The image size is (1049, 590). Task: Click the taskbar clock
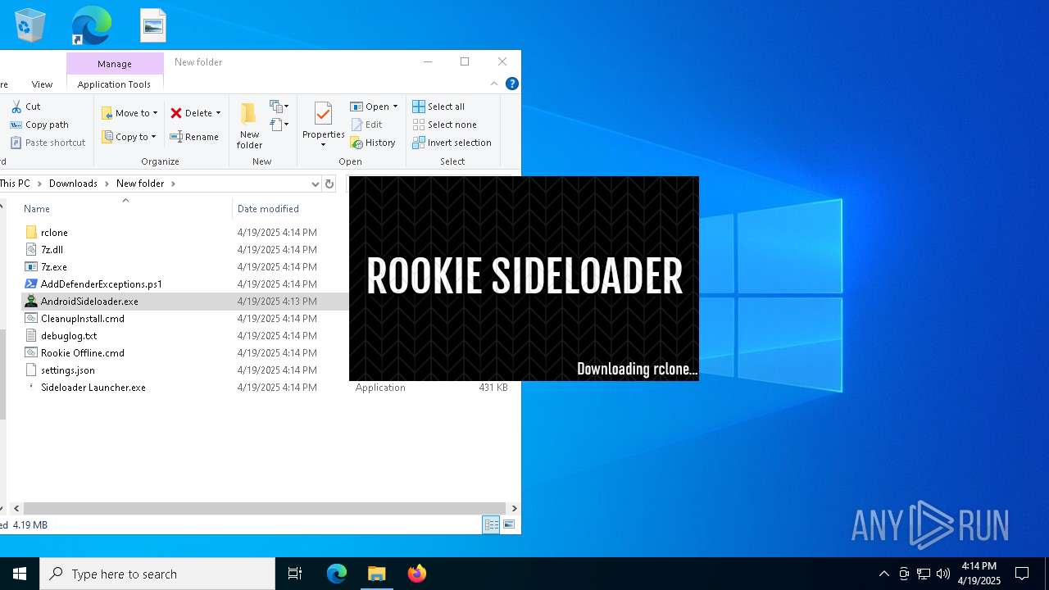pos(980,574)
